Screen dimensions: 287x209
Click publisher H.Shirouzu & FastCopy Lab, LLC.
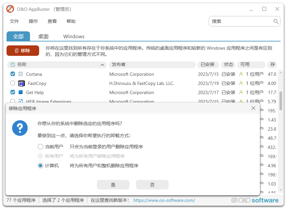pos(142,83)
